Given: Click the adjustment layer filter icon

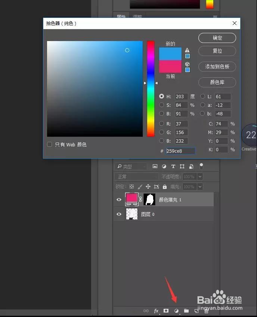Looking at the screenshot, I should (164, 167).
